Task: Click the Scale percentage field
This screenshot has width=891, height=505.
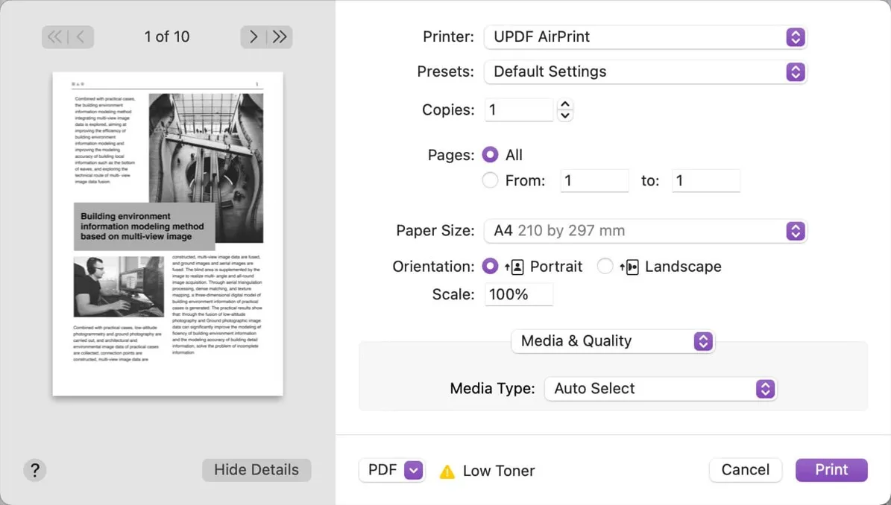Action: pos(519,294)
